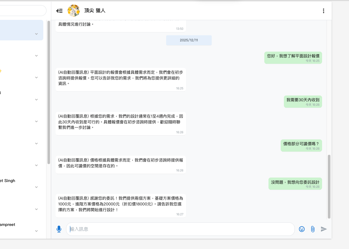Viewport: 349px width, 249px height.
Task: Open the chevron menu of the second conversation
Action: [37, 56]
